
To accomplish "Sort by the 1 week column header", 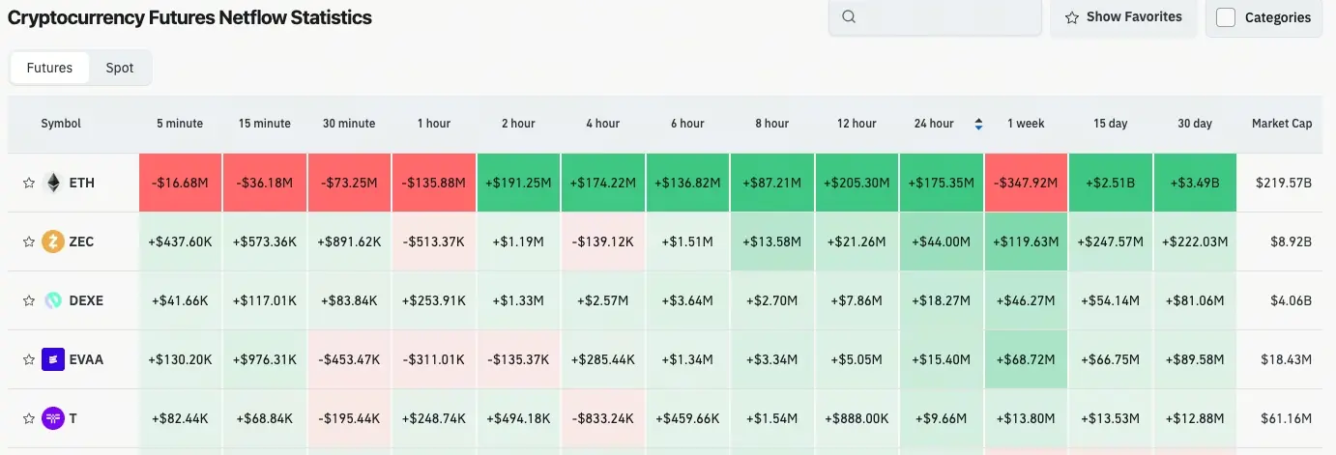I will (1026, 124).
